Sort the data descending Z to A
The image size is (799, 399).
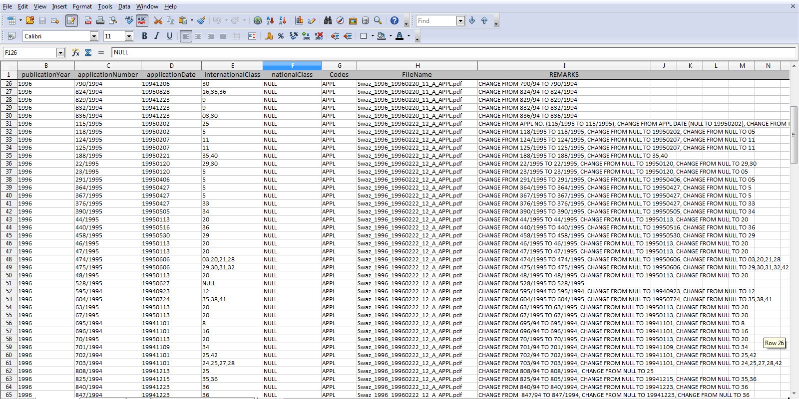[283, 20]
